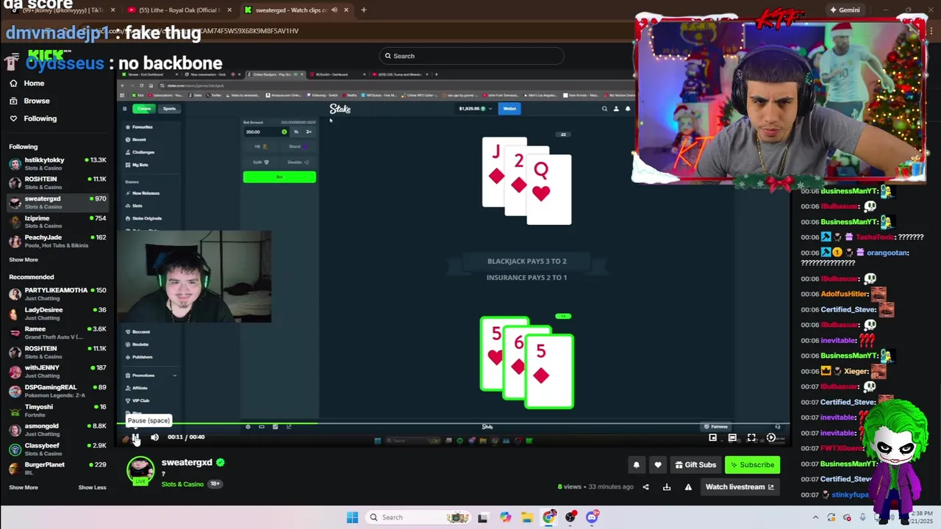Follow sweatergxd with the heart icon

click(x=658, y=465)
